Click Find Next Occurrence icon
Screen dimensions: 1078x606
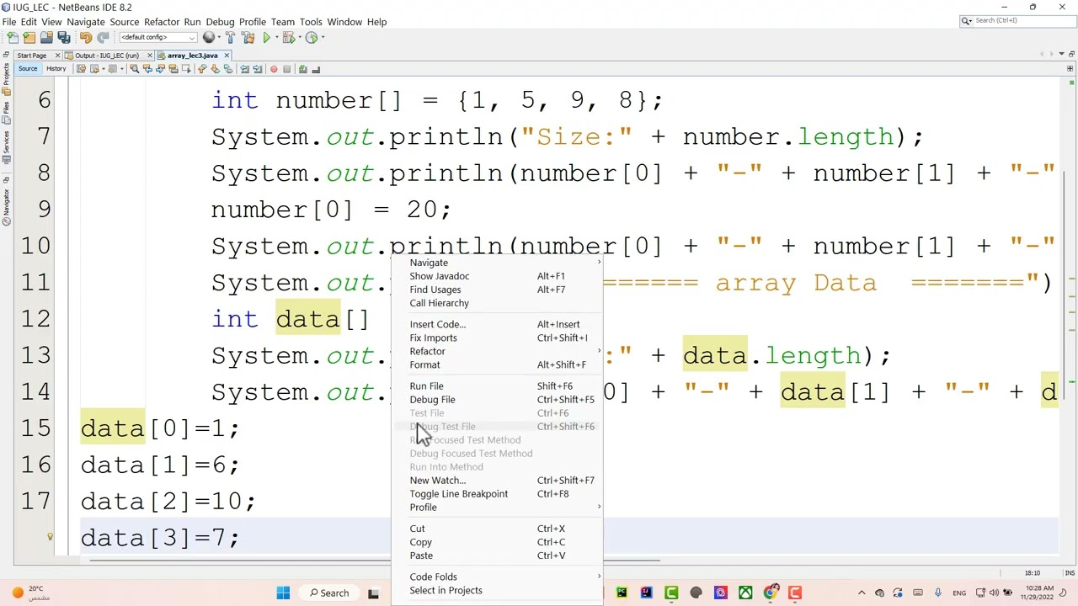pos(159,69)
